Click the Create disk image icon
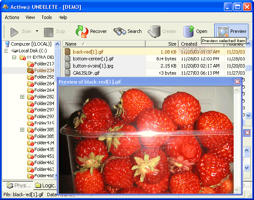This screenshot has height=200, width=254. pyautogui.click(x=154, y=32)
